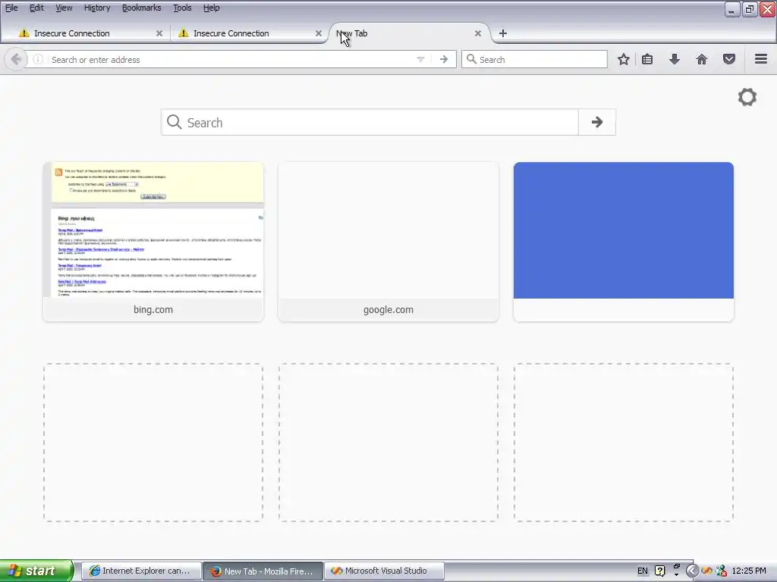Open the hamburger menu button
This screenshot has width=777, height=582.
(x=761, y=59)
